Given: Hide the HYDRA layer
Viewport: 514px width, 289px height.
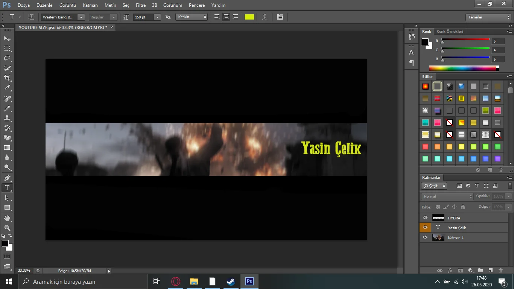Looking at the screenshot, I should 425,218.
